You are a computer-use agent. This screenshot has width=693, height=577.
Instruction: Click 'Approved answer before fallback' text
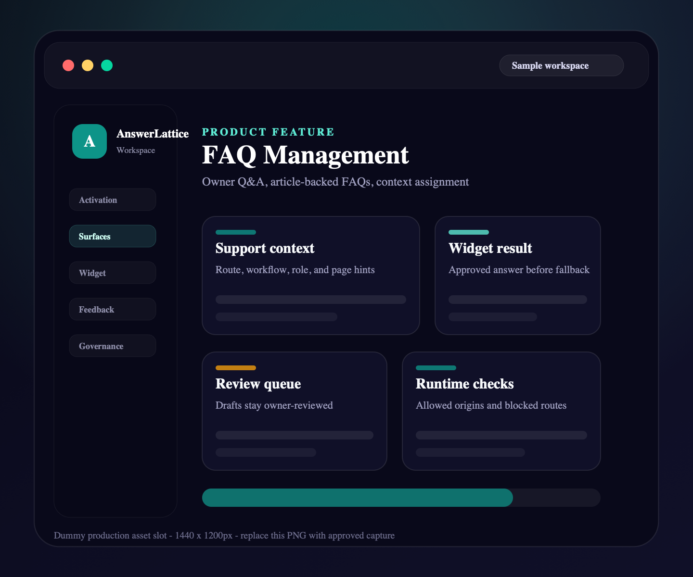pos(519,270)
